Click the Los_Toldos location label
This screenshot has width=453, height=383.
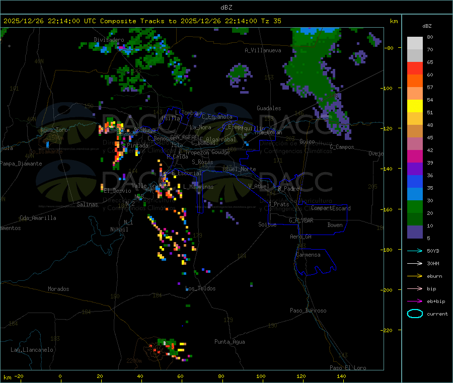[x=200, y=288]
